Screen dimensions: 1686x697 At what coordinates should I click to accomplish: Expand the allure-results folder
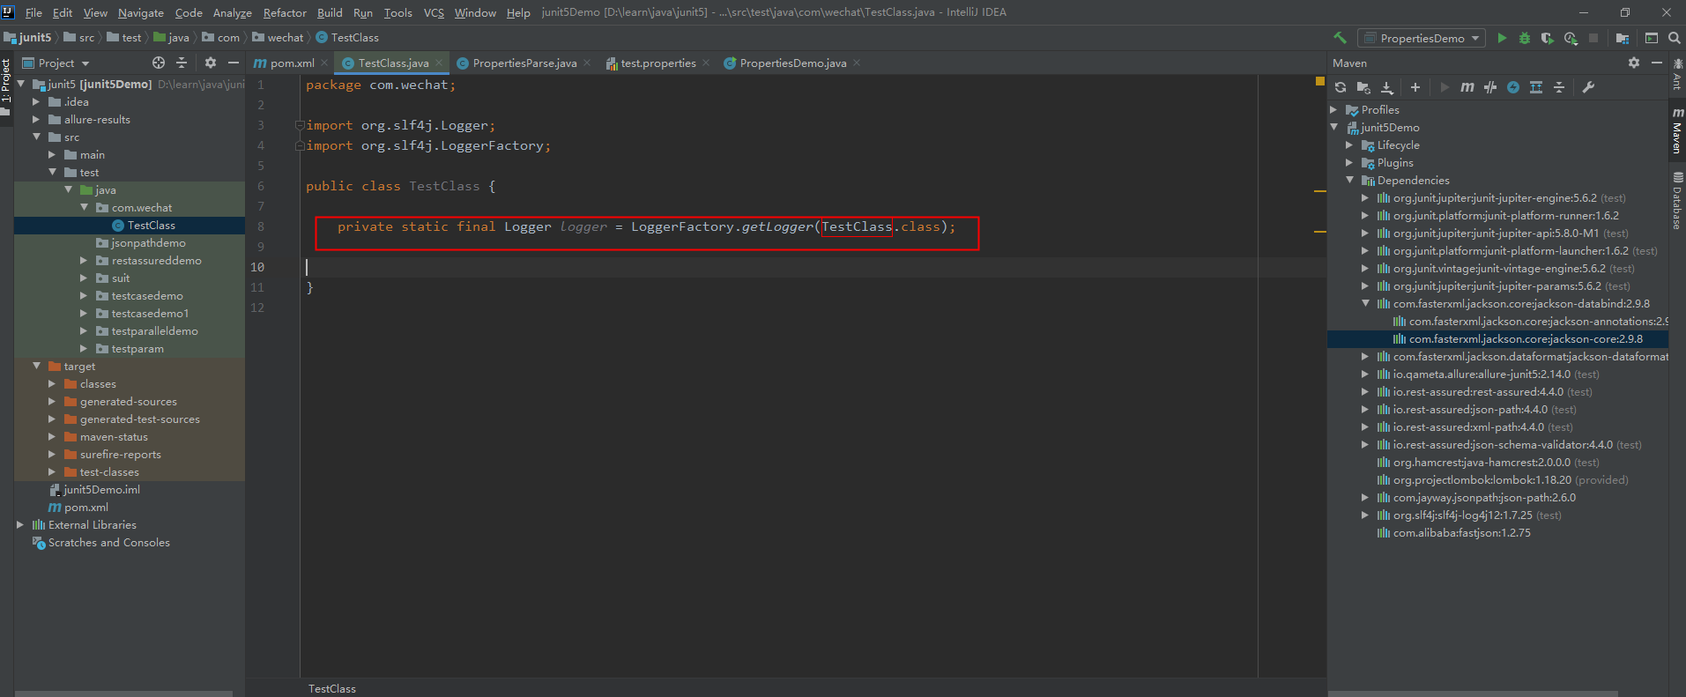coord(36,119)
